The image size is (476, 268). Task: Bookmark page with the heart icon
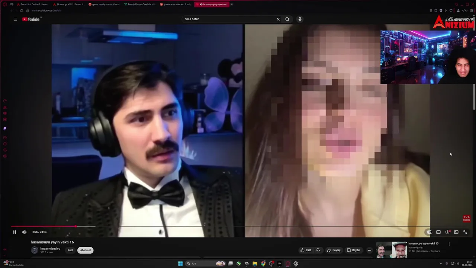451,10
